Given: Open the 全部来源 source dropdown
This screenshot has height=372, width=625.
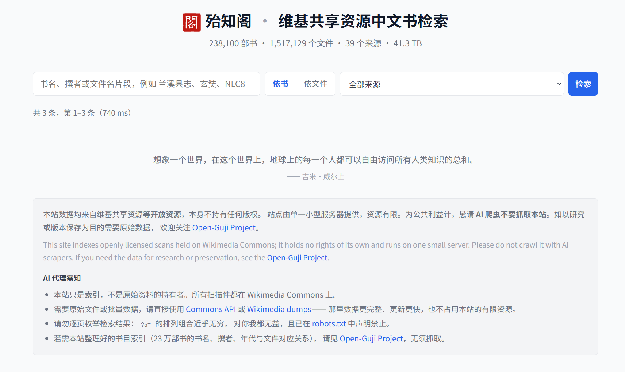Looking at the screenshot, I should pos(452,84).
